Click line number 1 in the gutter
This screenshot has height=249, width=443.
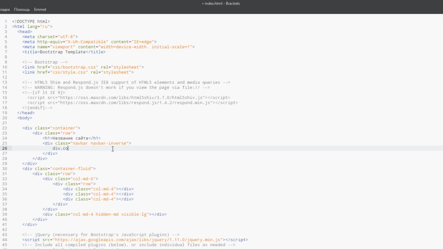pos(6,21)
